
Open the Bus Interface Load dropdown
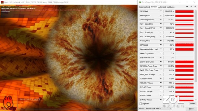click(x=161, y=58)
